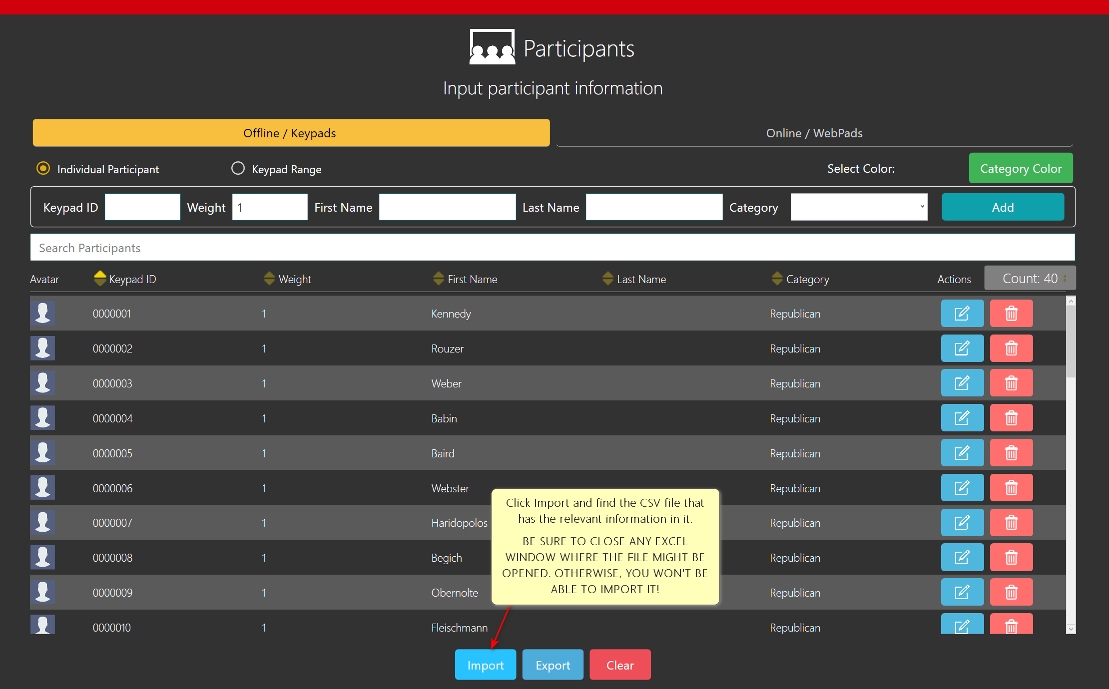1109x689 pixels.
Task: Click the blue Import button
Action: [x=485, y=665]
